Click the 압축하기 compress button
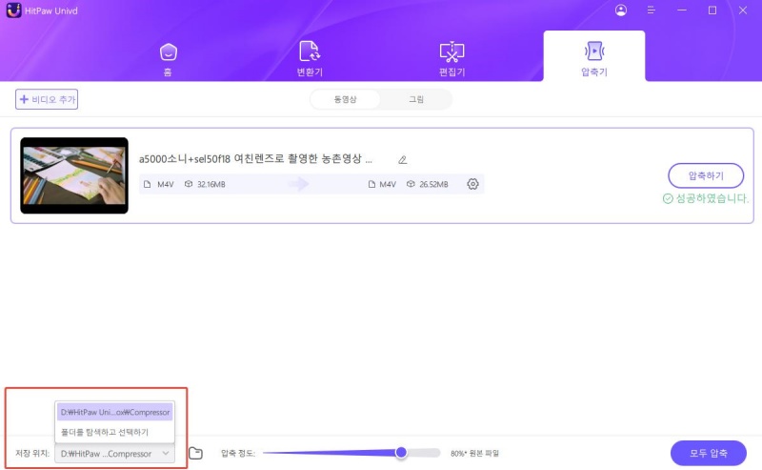This screenshot has width=762, height=470. 706,175
